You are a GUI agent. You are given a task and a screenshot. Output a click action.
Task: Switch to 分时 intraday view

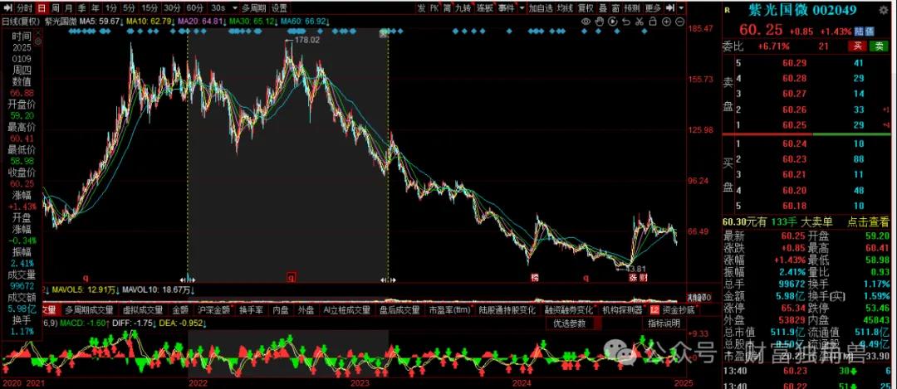point(24,8)
